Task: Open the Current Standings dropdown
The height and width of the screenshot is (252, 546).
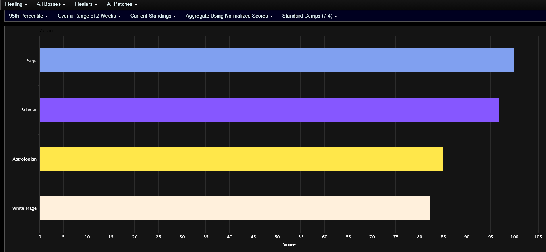Action: 153,16
